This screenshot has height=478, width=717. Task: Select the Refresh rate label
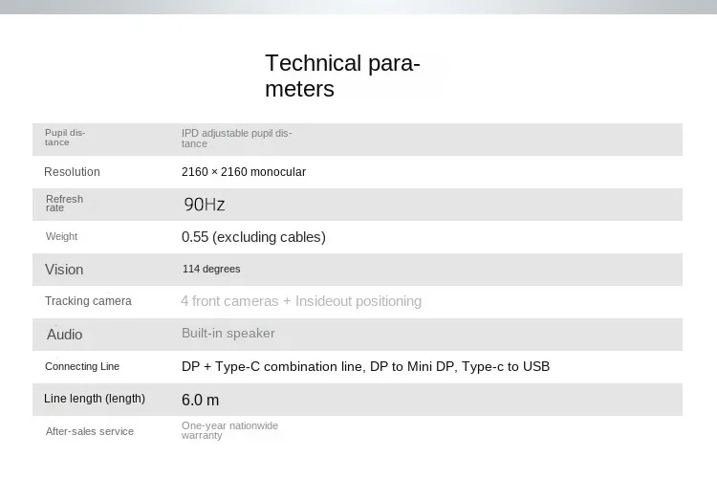[x=64, y=203]
